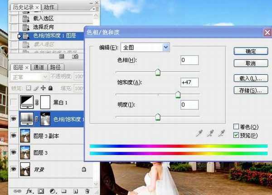Click the 饱和度 saturation slider handle
Image resolution: width=272 pixels, height=195 pixels.
pos(178,95)
